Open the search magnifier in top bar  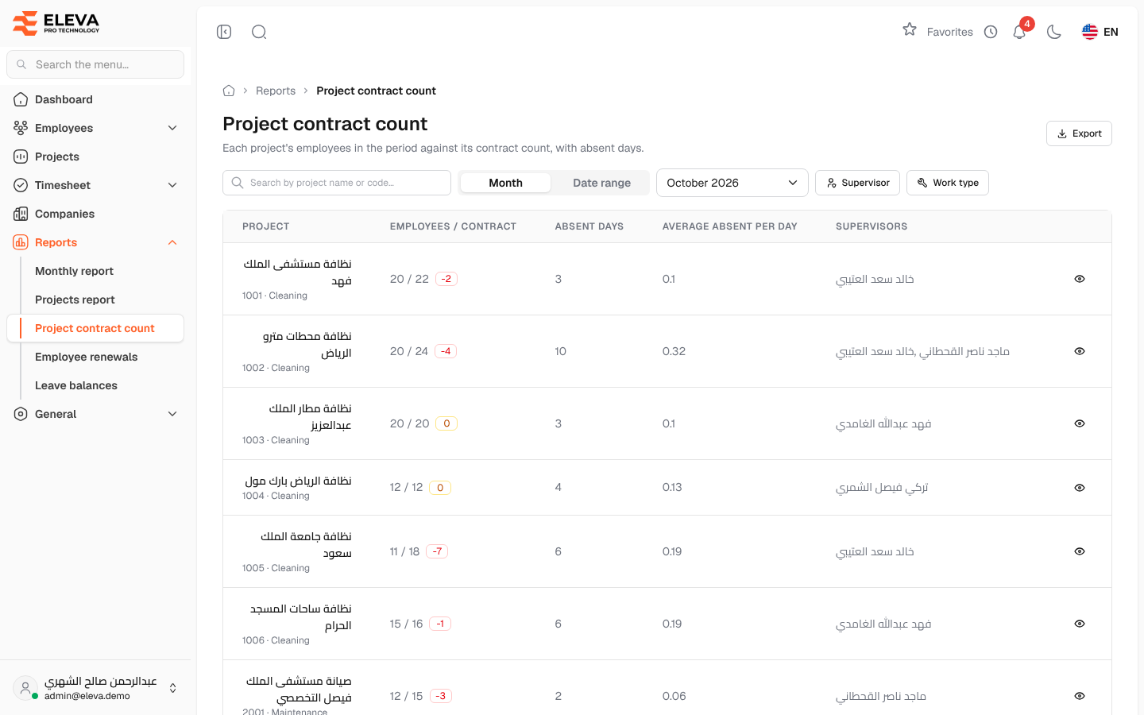tap(259, 32)
